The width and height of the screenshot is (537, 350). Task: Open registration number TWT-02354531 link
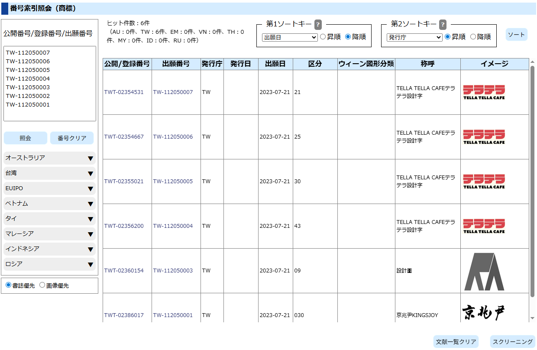point(124,92)
